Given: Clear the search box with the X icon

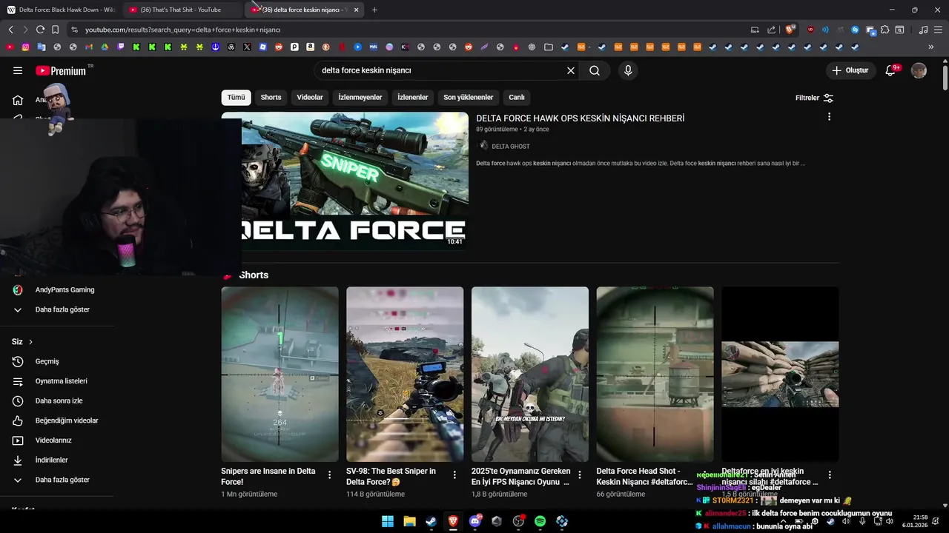Looking at the screenshot, I should point(571,70).
